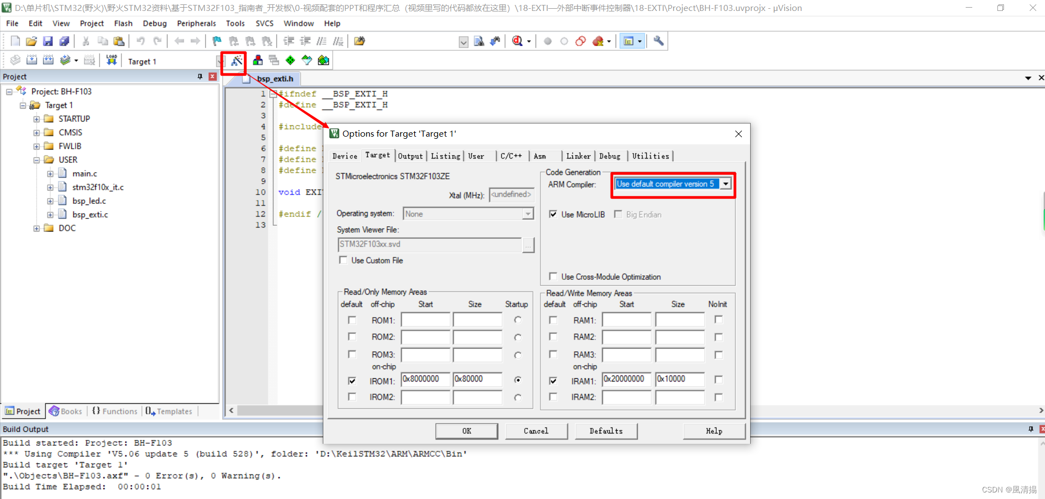Create a new file via toolbar icon
This screenshot has height=499, width=1045.
(15, 41)
